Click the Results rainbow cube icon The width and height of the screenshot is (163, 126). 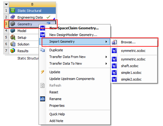click(13, 51)
